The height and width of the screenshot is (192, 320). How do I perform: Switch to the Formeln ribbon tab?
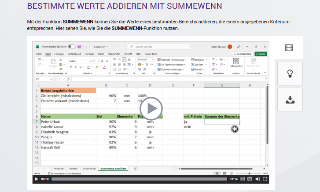(89, 54)
